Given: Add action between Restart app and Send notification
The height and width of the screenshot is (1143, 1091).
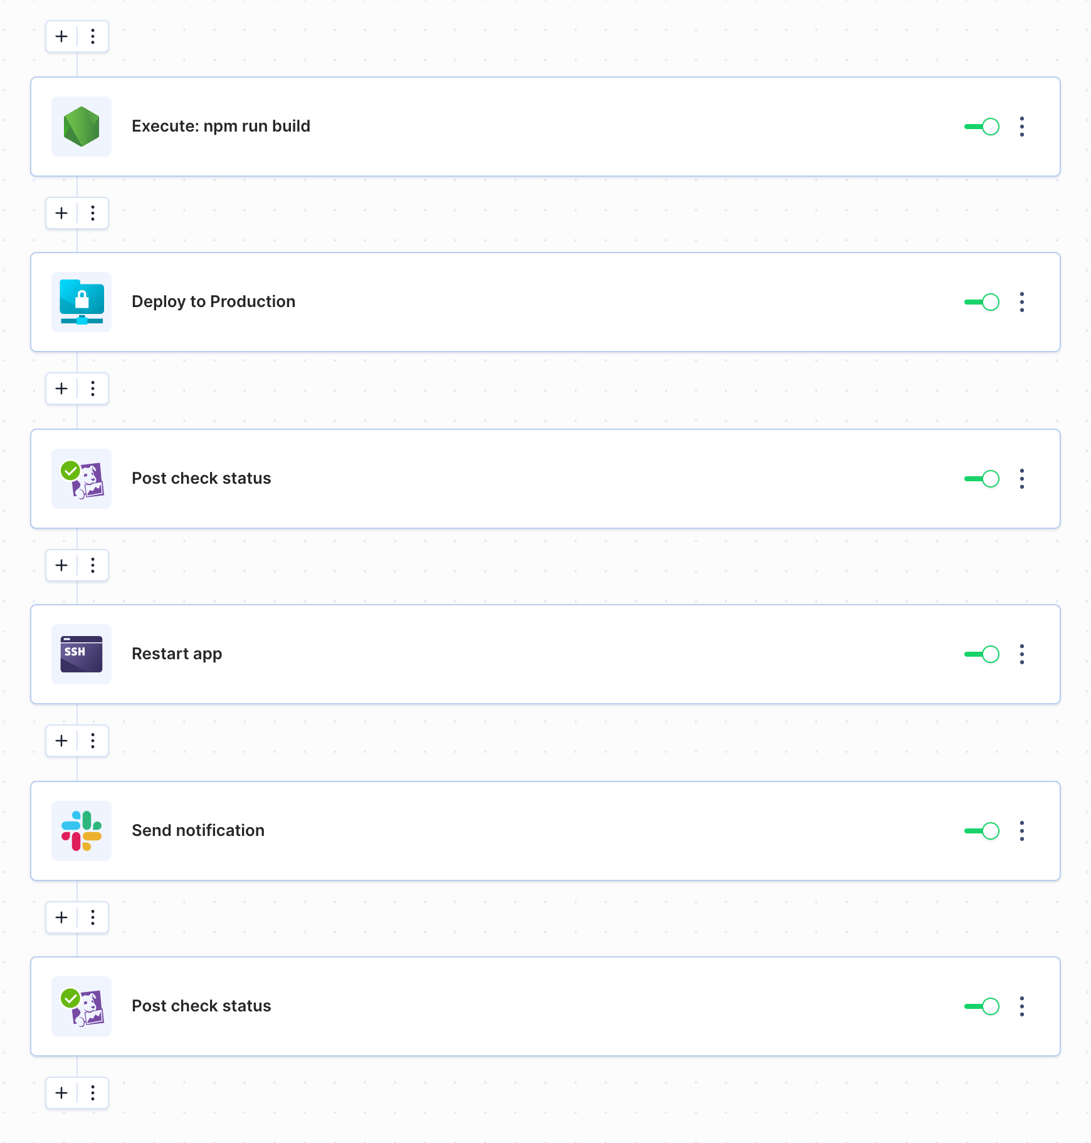Looking at the screenshot, I should (61, 741).
